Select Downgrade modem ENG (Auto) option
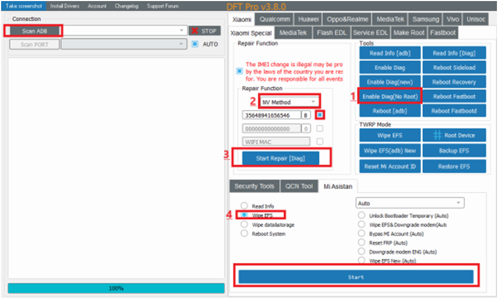The image size is (498, 299). click(x=361, y=251)
